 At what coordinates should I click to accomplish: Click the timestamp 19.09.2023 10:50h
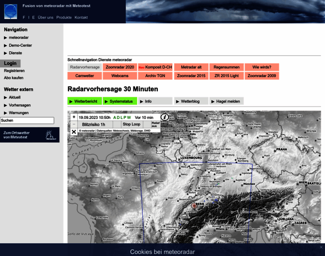point(95,117)
